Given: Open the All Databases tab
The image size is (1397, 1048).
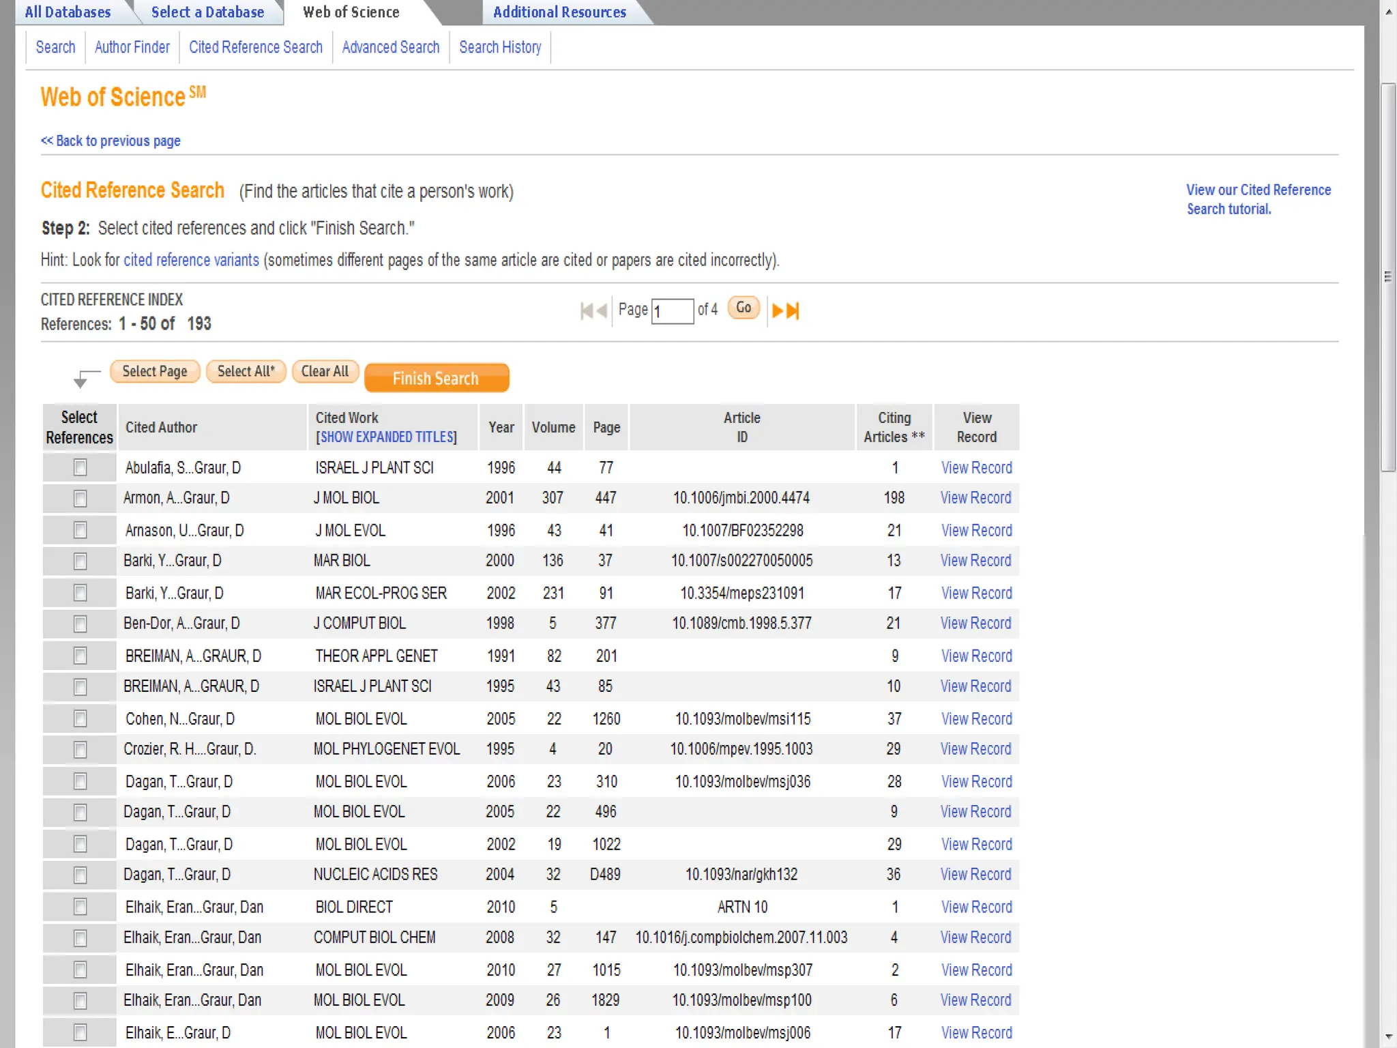Looking at the screenshot, I should click(68, 12).
